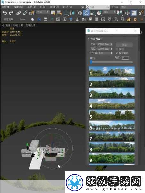Screen dimensions: 145x193
Task: Open the workspace selector dropdown
Action: pos(132,7)
